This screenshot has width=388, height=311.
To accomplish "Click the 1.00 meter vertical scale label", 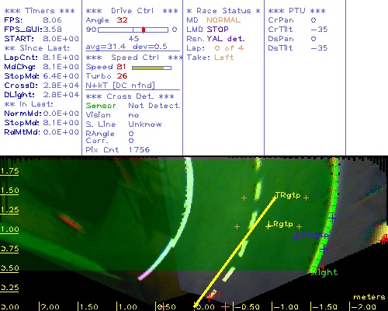I will [x=9, y=229].
